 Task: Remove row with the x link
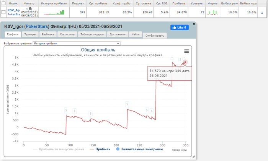[262, 12]
